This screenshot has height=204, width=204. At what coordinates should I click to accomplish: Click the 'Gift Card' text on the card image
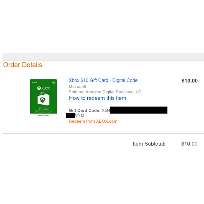(x=43, y=108)
